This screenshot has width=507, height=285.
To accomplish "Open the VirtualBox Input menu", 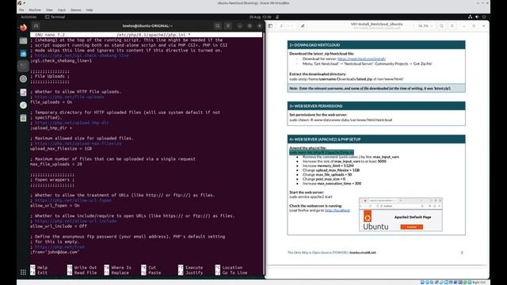I will [62, 10].
